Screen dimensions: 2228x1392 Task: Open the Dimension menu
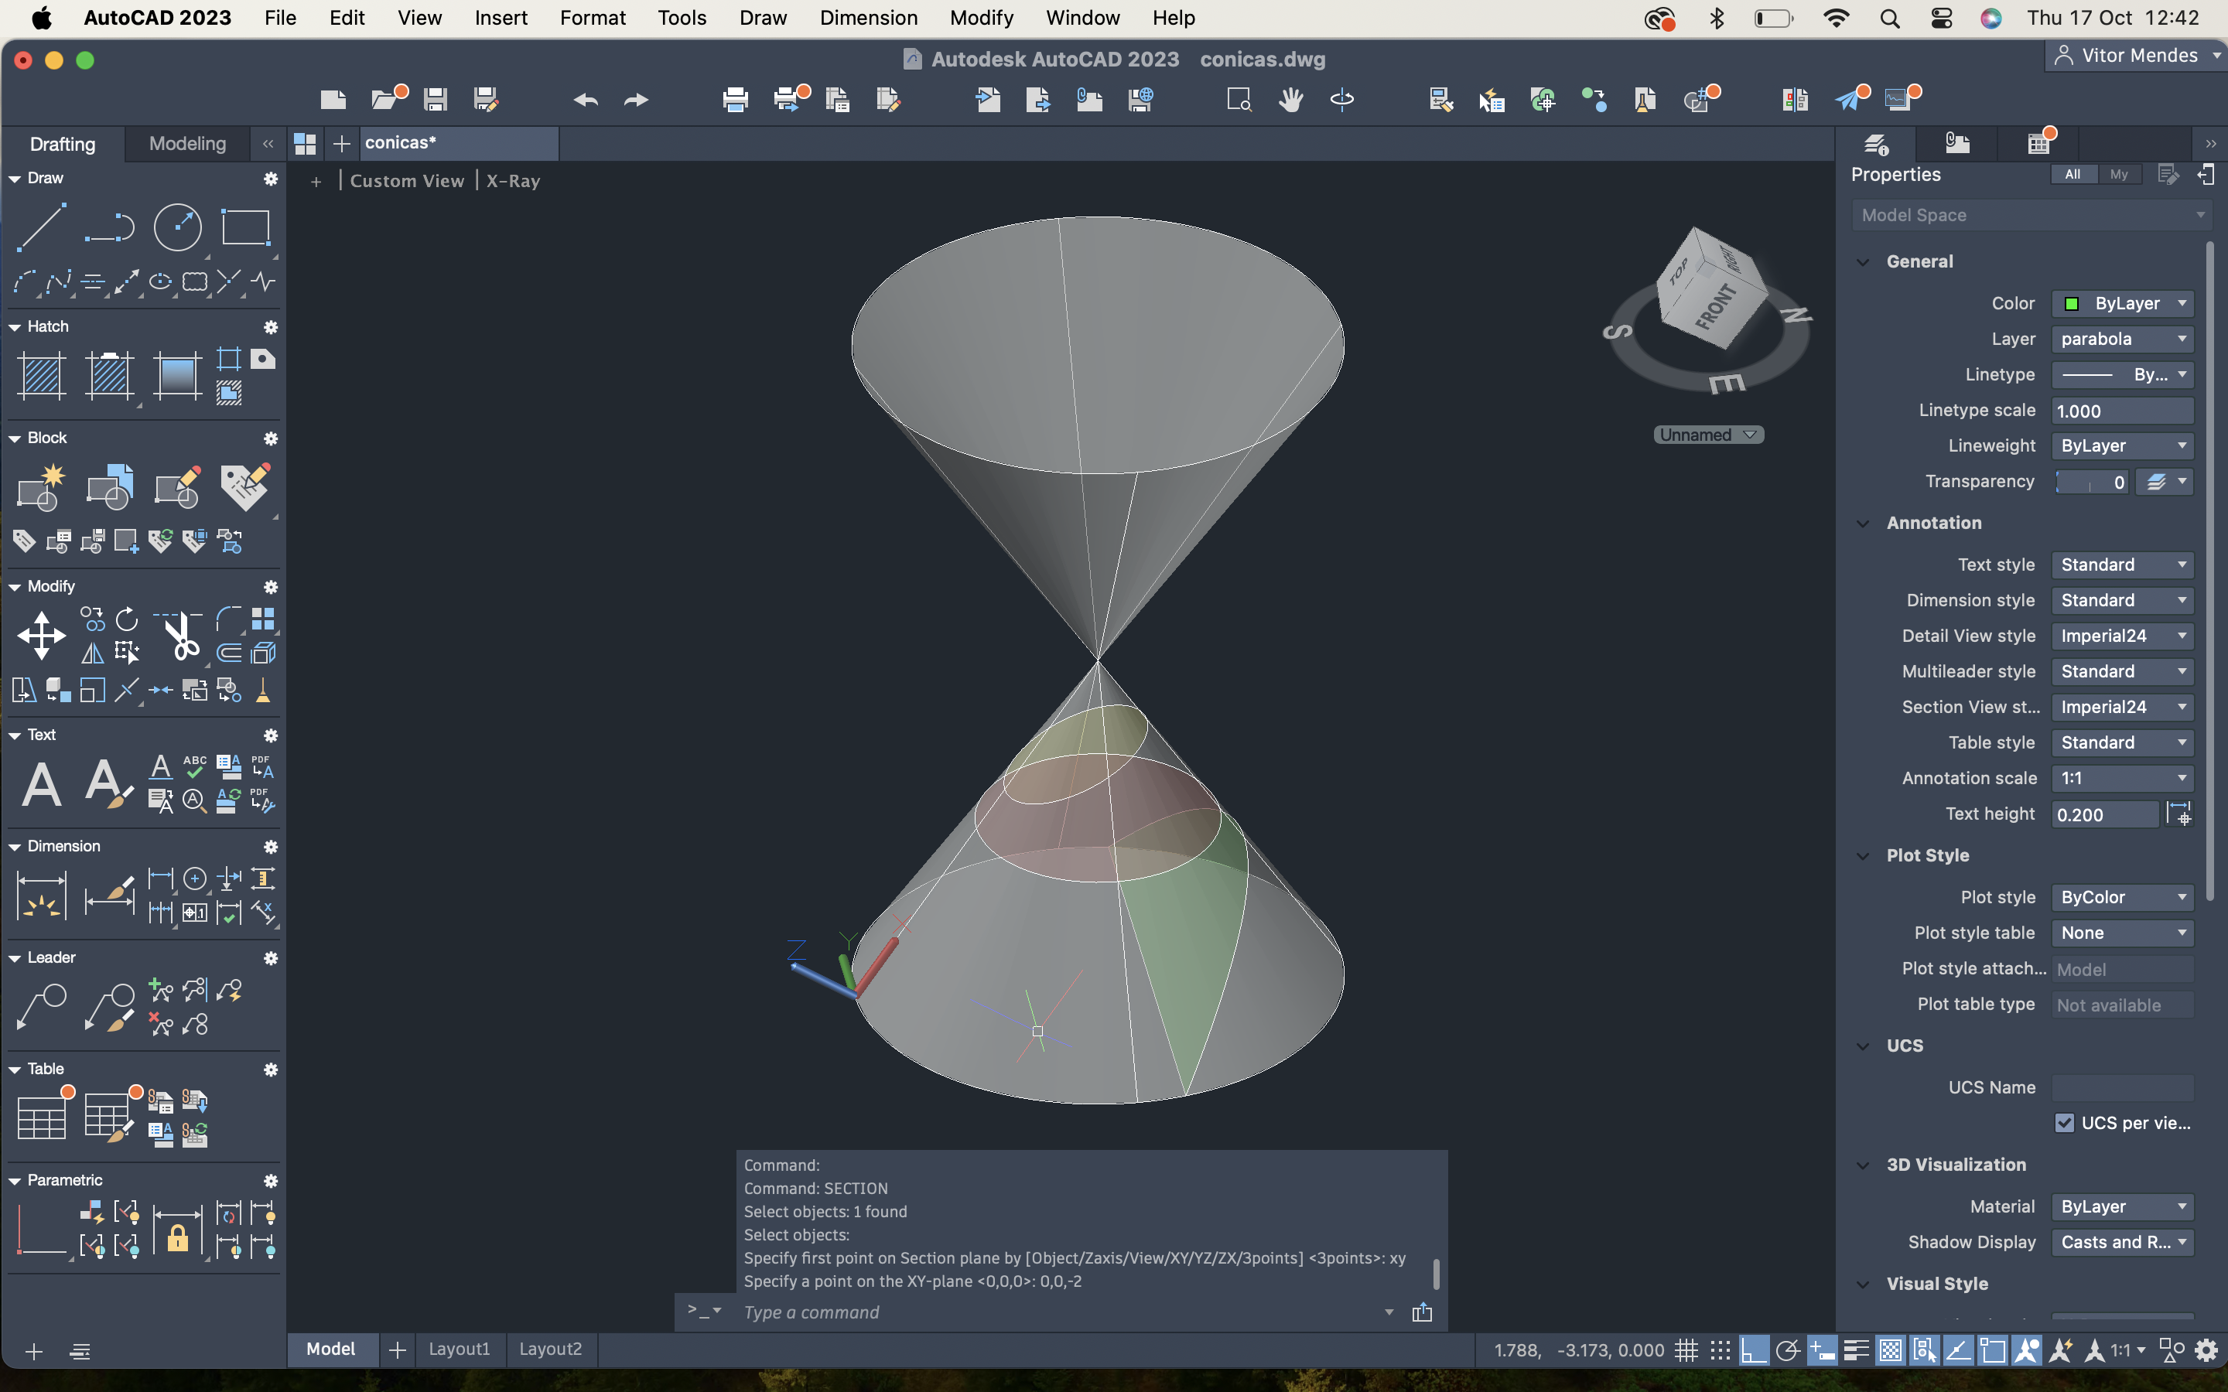click(868, 18)
